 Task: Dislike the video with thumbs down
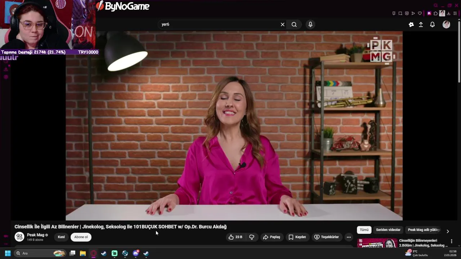(252, 237)
